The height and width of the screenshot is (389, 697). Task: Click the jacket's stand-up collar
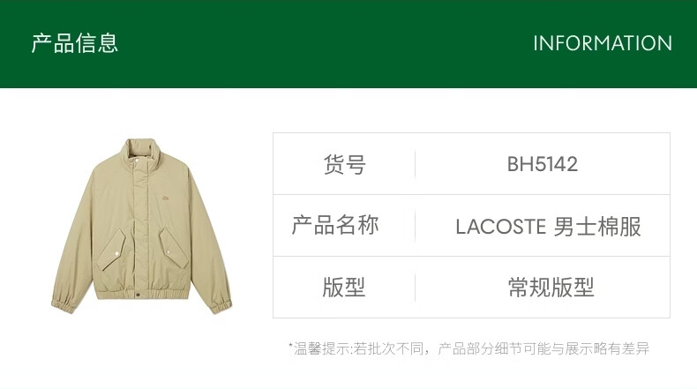[141, 153]
